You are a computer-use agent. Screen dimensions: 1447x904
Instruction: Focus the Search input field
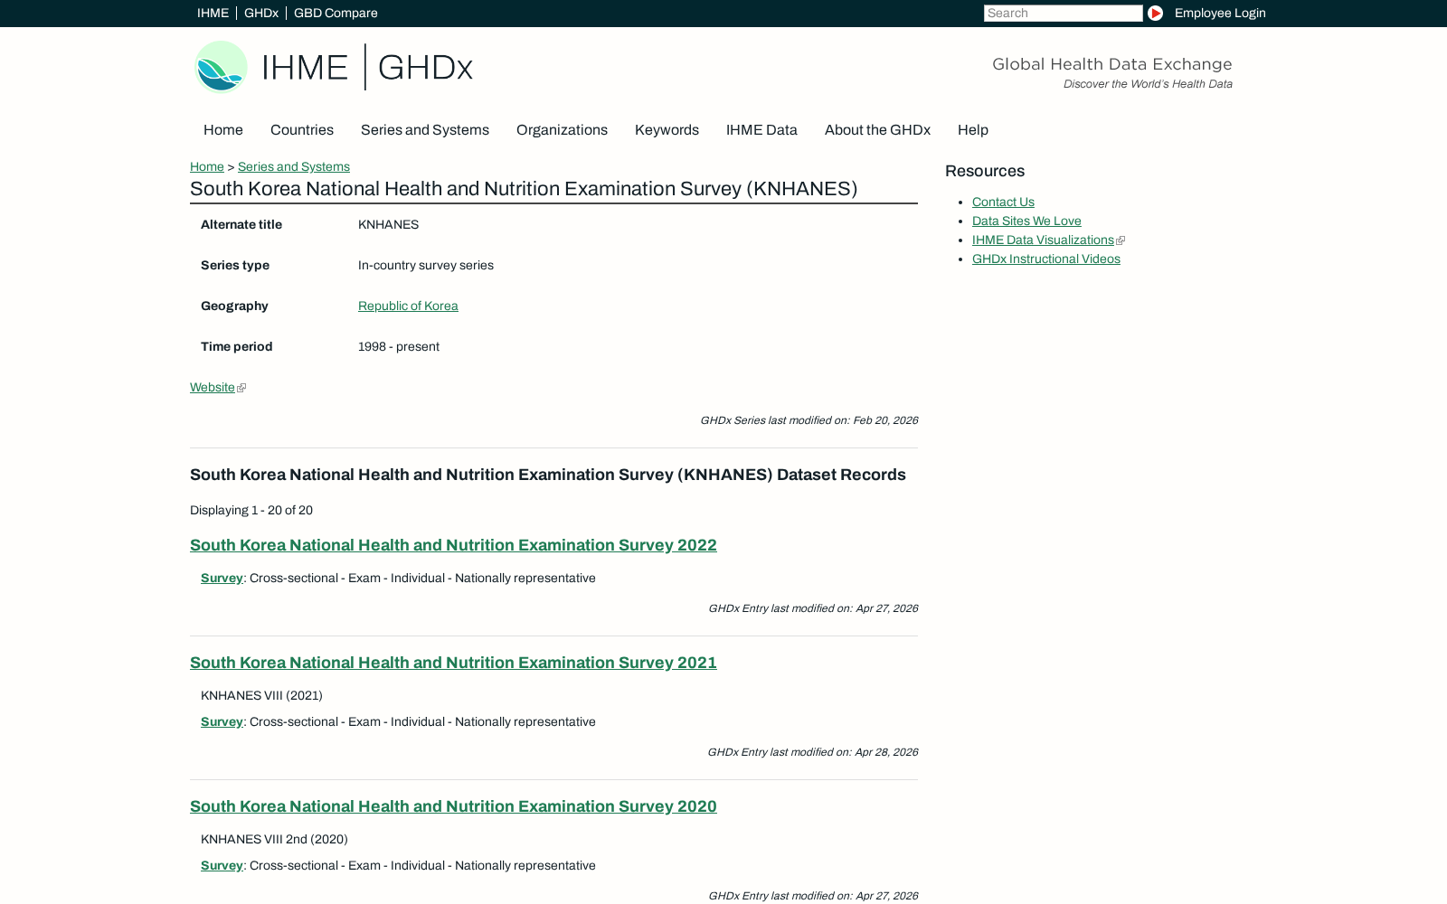click(x=1063, y=13)
